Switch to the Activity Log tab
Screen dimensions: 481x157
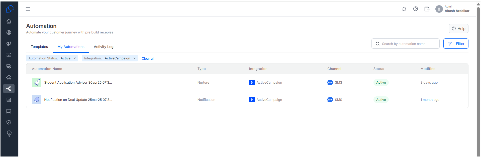(104, 47)
